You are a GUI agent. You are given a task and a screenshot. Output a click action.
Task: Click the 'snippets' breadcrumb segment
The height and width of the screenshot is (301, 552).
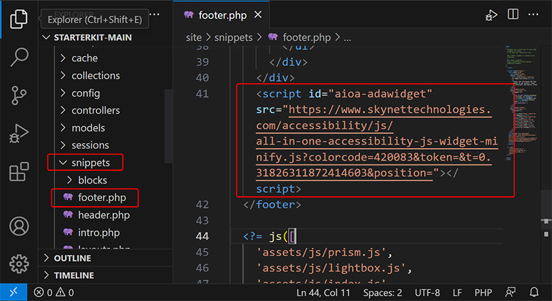pos(234,37)
